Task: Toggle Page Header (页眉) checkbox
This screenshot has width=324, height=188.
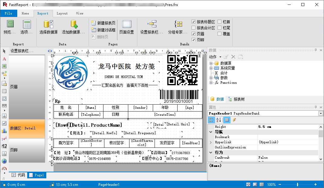Action: pyautogui.click(x=193, y=34)
